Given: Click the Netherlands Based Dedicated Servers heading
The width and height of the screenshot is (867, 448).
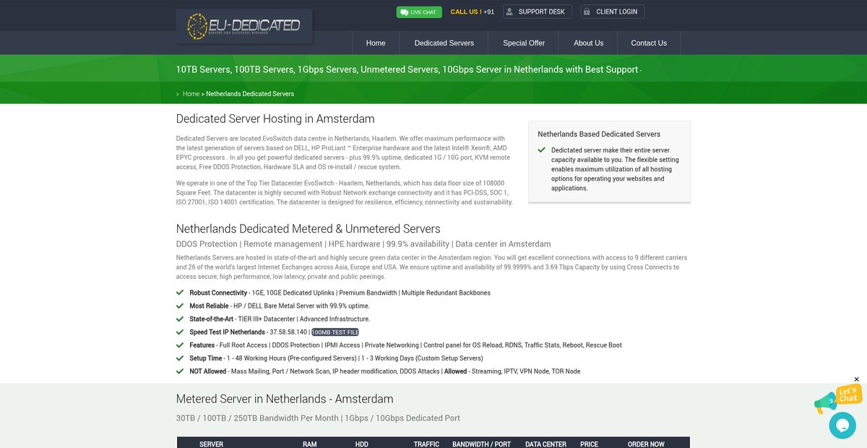Looking at the screenshot, I should click(x=599, y=134).
